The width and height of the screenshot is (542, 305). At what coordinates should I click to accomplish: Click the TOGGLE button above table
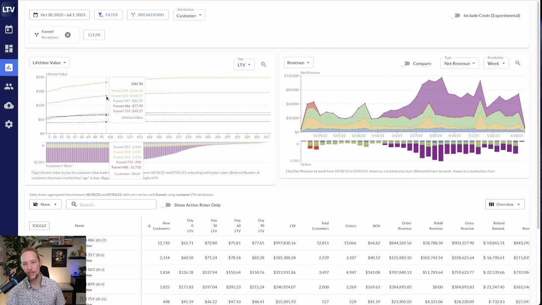click(x=39, y=226)
